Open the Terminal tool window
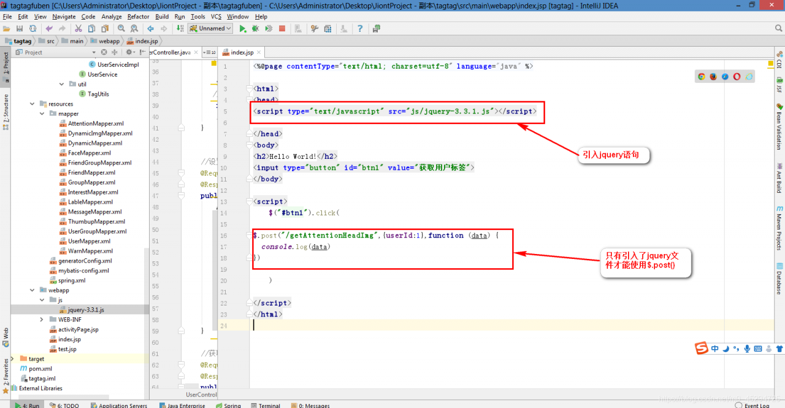The width and height of the screenshot is (785, 408). click(x=266, y=405)
